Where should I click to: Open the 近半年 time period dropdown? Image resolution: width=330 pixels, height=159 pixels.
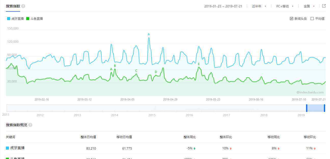click(x=259, y=6)
